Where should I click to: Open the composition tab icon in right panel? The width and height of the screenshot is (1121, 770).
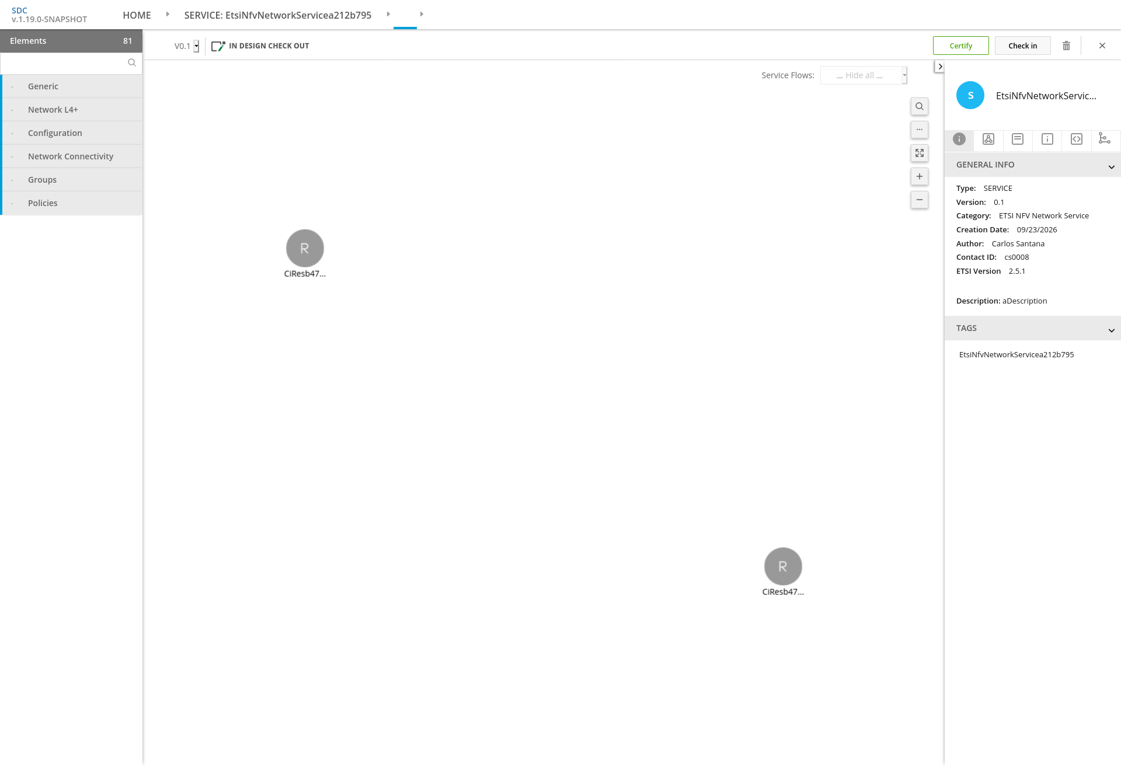[988, 139]
